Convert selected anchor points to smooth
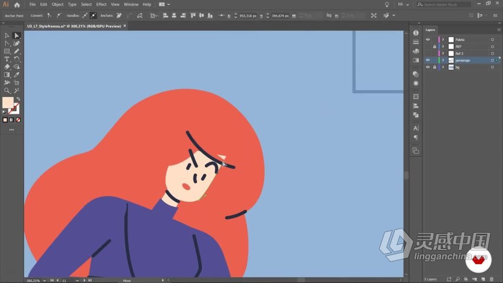The image size is (503, 283). click(59, 15)
